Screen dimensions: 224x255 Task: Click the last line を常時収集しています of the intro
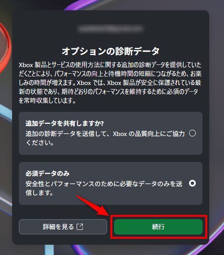coord(47,101)
